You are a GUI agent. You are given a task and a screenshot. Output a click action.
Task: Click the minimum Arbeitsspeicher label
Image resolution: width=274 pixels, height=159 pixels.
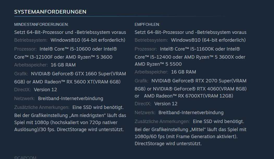(x=31, y=65)
